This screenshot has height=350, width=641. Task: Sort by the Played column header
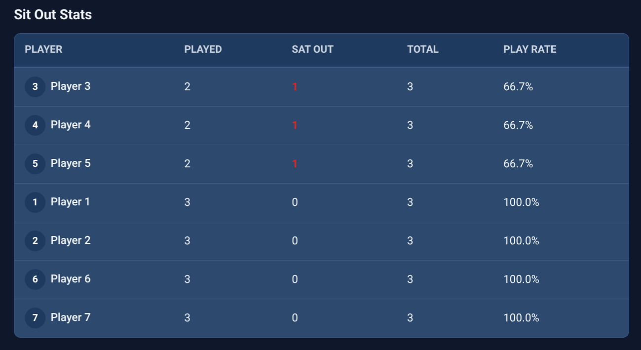coord(203,49)
